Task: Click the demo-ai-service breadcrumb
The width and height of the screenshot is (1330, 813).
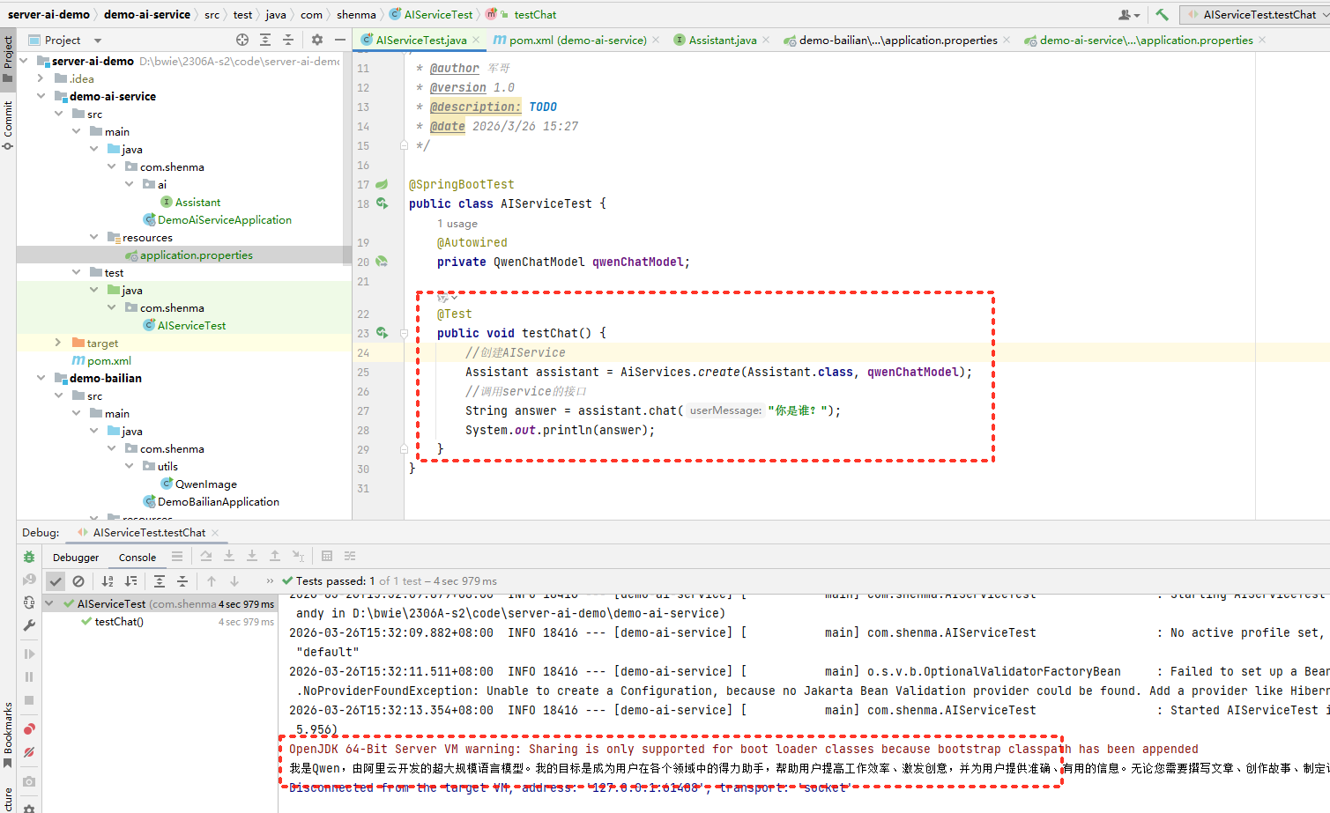Action: pos(146,15)
